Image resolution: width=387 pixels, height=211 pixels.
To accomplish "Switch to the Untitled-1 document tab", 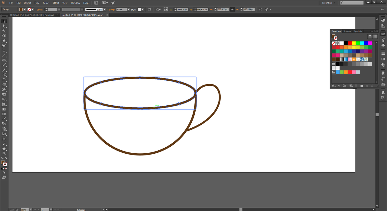I will tap(32, 15).
